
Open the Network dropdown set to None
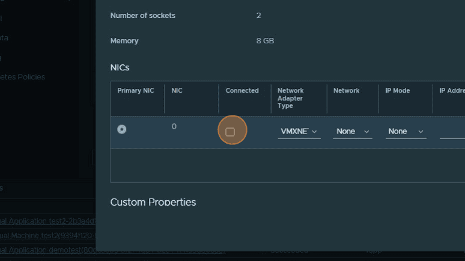(353, 132)
